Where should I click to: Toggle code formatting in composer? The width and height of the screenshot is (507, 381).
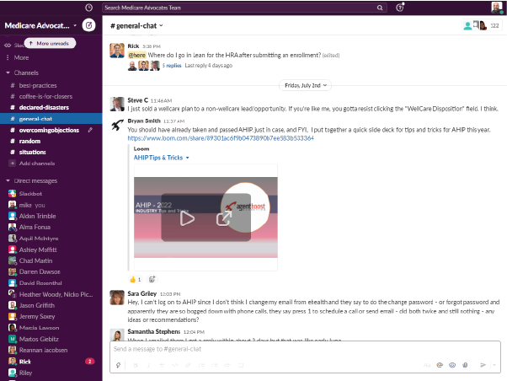(175, 365)
